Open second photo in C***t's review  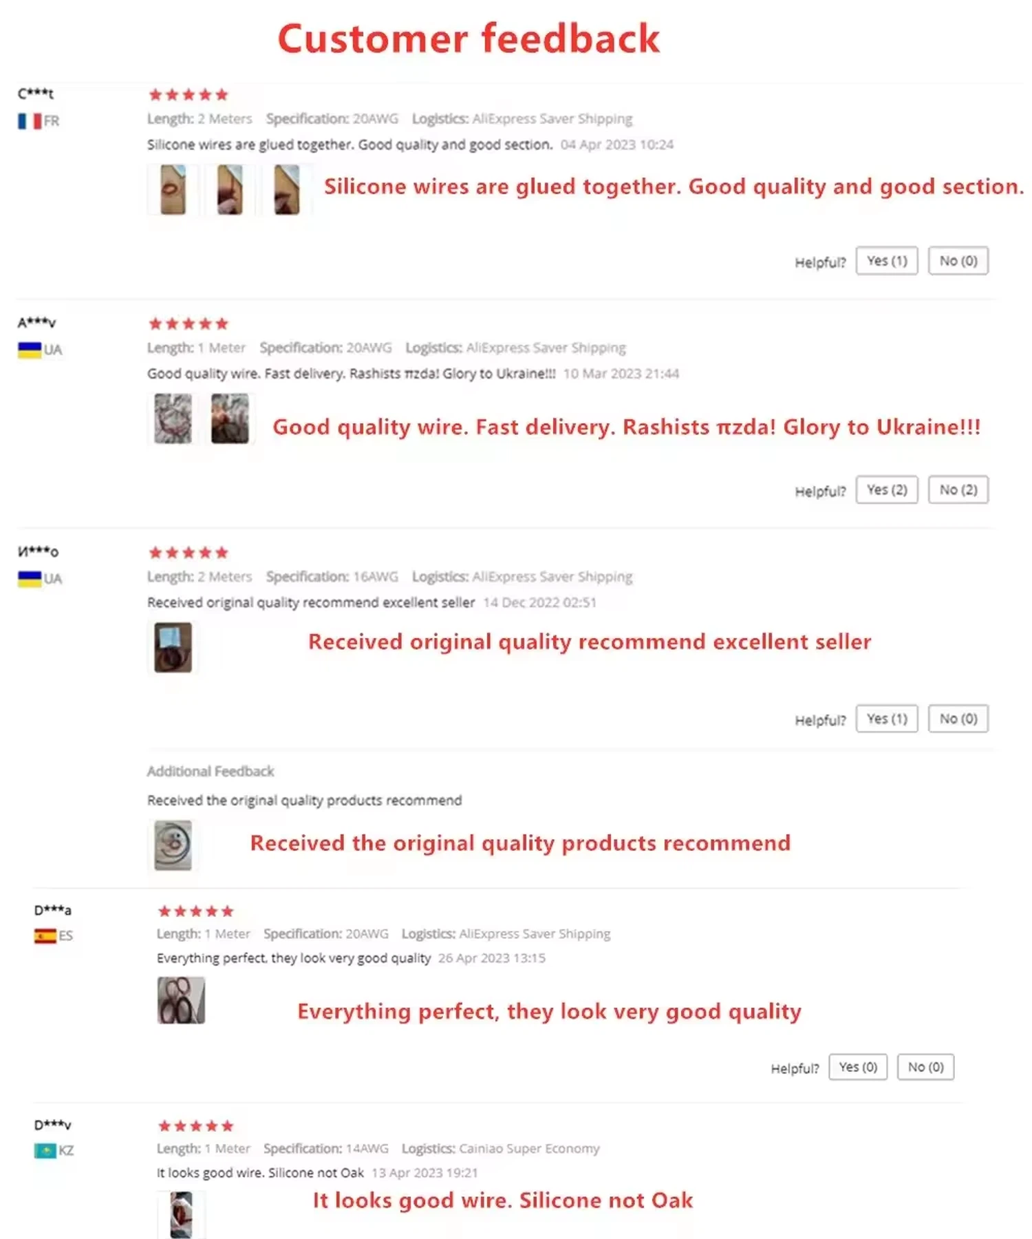pos(230,189)
